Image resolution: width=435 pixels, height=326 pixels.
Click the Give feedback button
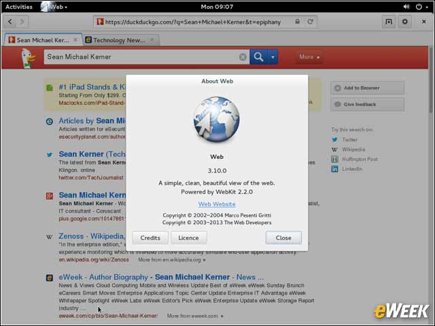367,104
